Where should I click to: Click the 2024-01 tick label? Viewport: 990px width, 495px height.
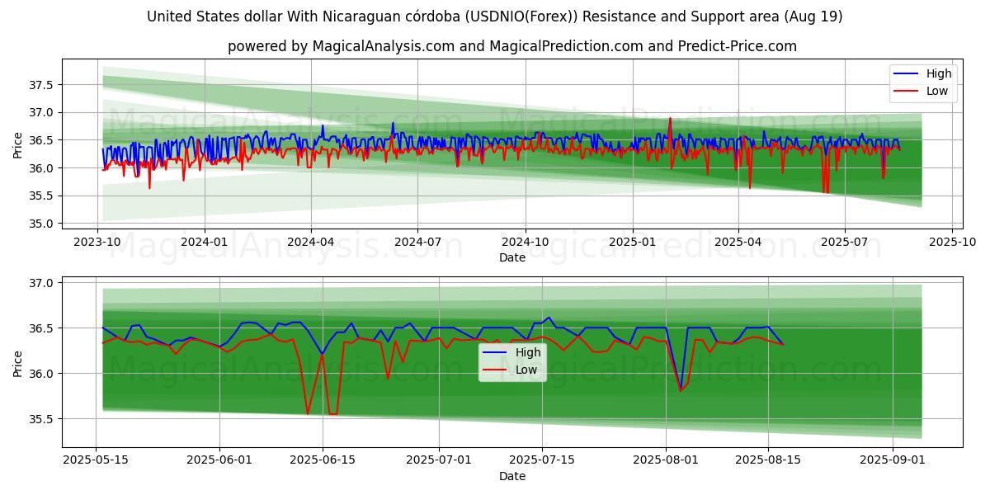(204, 242)
